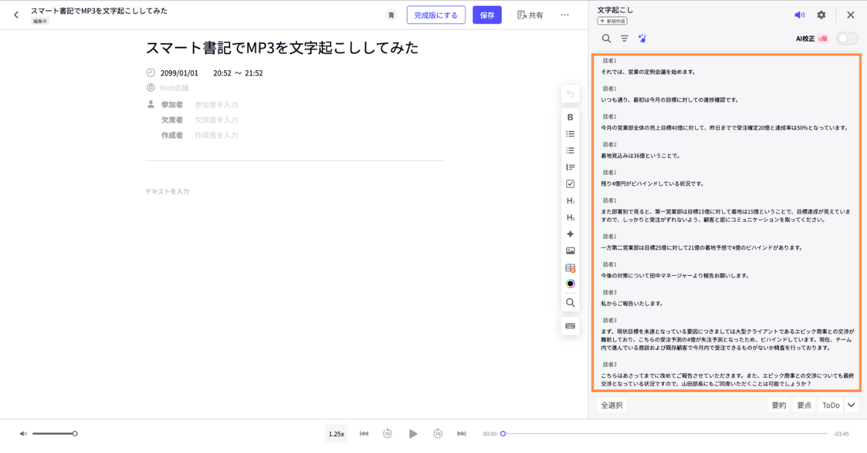Open the text color picker
The image size is (867, 453).
pos(570,284)
